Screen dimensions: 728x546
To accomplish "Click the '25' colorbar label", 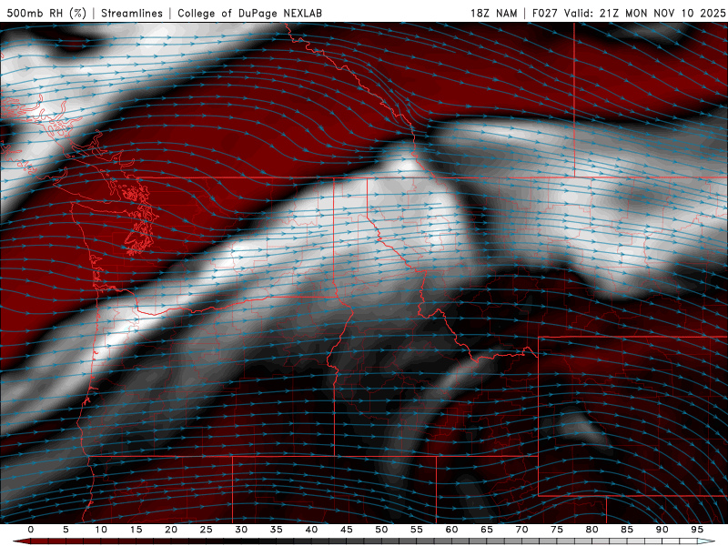I will tap(207, 530).
